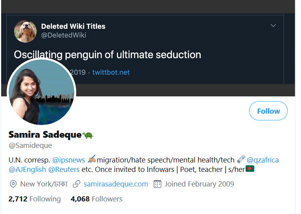Visit the @Reuters profile link

64,170
